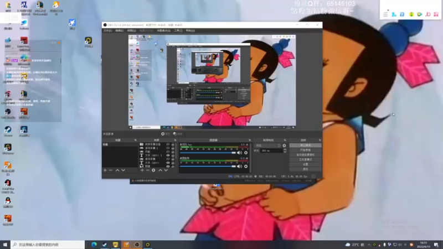443x249 pixels.
Task: Click the 滤镜 filters icon in source toolbar
Action: coord(178,134)
